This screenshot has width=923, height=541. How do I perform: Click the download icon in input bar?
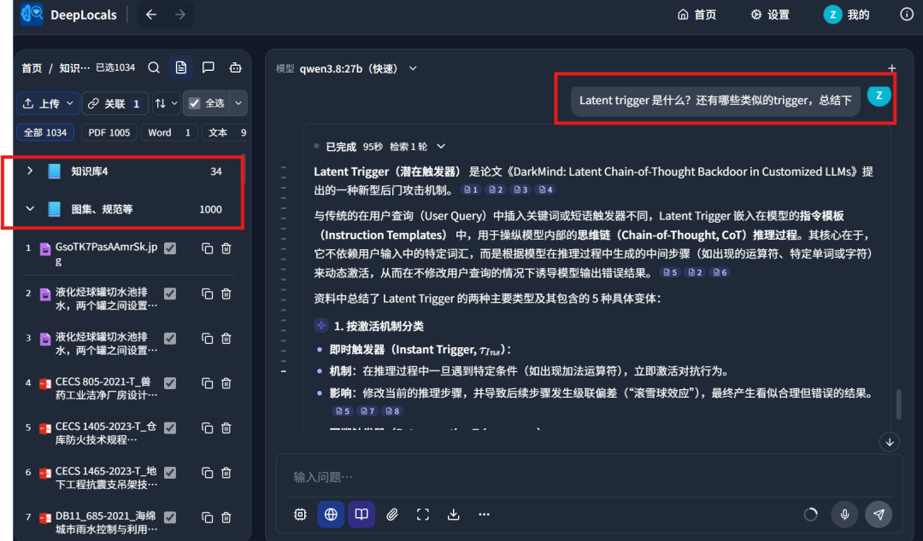tap(453, 515)
